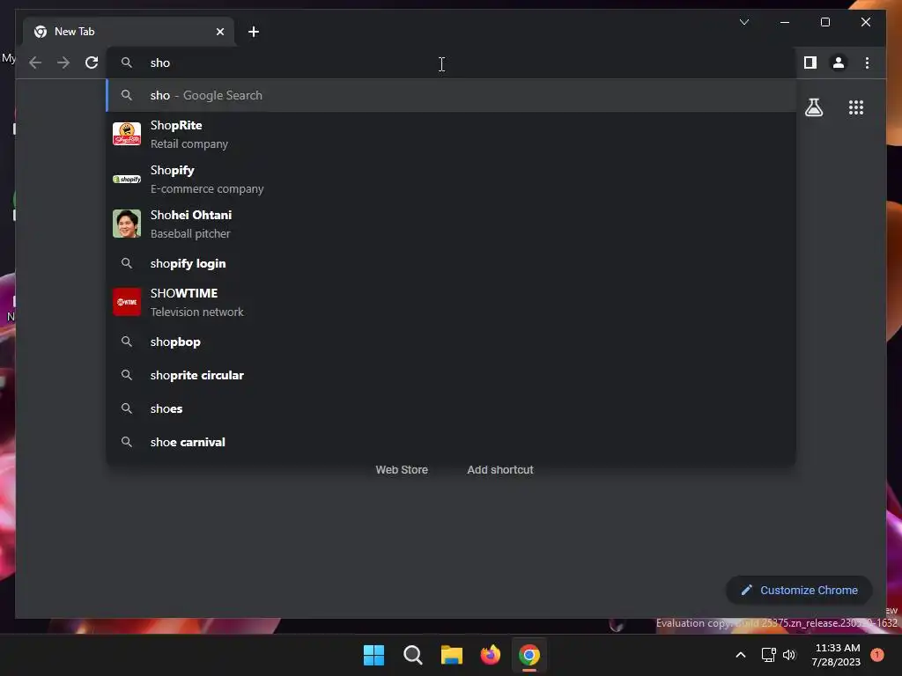Select the shoes suggestion

click(x=451, y=408)
